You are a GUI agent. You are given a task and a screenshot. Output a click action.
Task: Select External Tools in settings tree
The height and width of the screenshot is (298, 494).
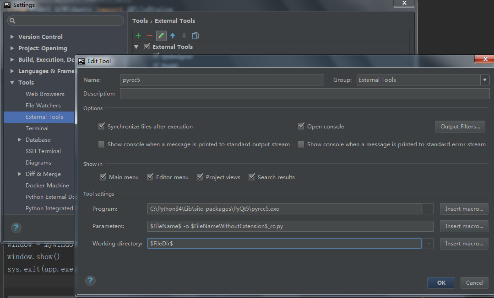[39, 117]
